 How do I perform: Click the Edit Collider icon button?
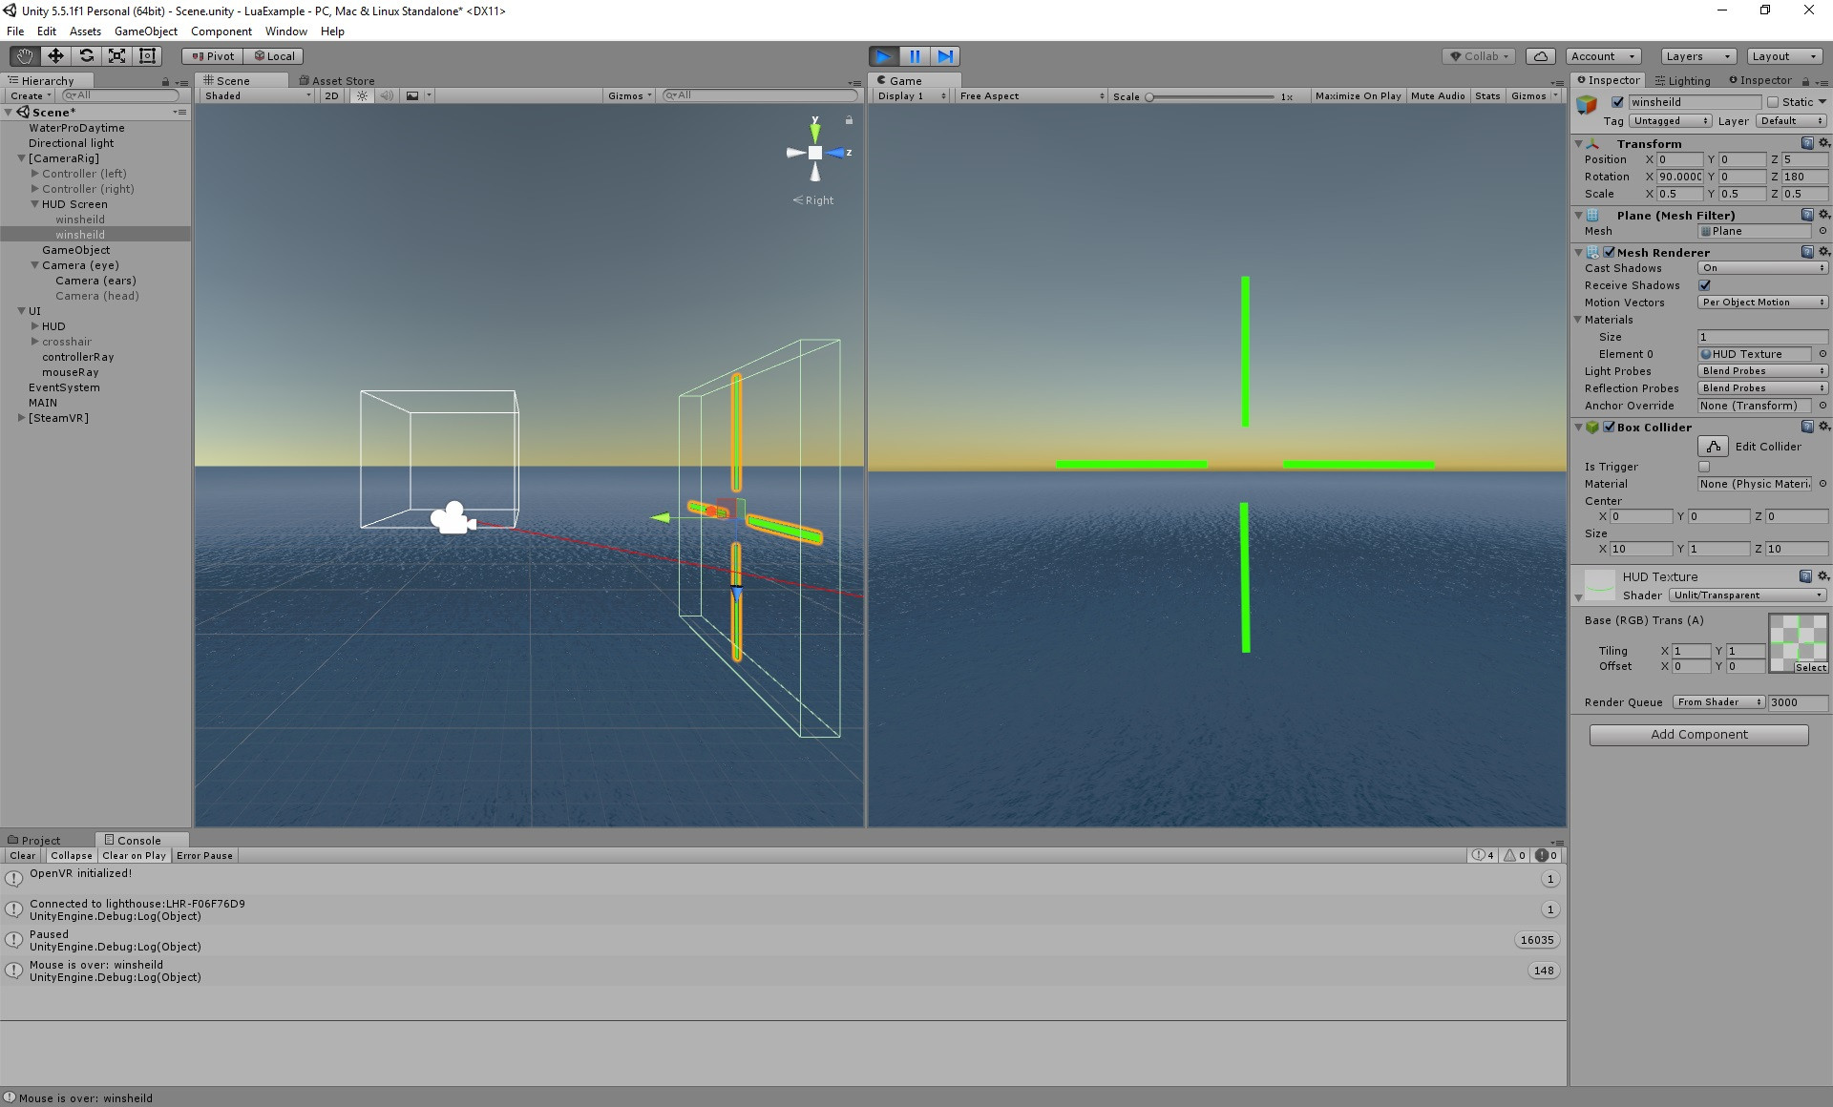[x=1713, y=447]
